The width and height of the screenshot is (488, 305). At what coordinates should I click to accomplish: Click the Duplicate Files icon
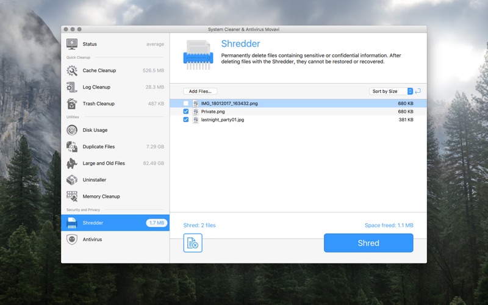point(72,146)
